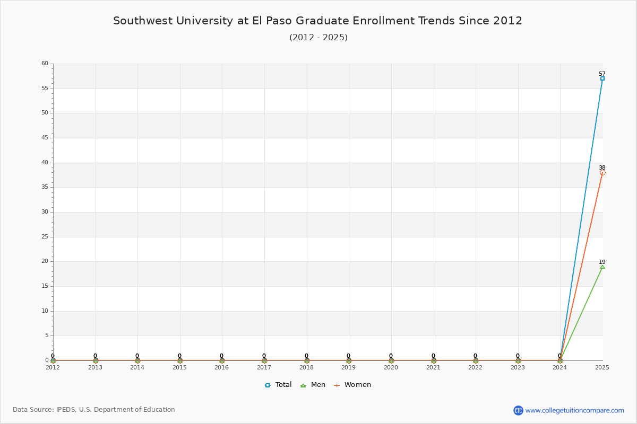Click the Women legend line marker icon
Image resolution: width=637 pixels, height=424 pixels.
pyautogui.click(x=337, y=385)
